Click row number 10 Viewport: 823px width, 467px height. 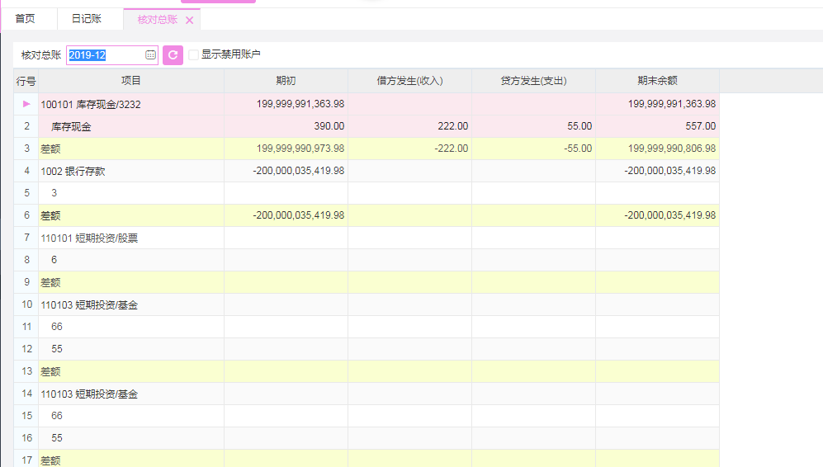(26, 304)
